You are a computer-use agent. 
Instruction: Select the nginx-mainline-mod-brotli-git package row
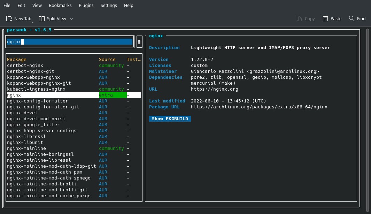coord(74,190)
